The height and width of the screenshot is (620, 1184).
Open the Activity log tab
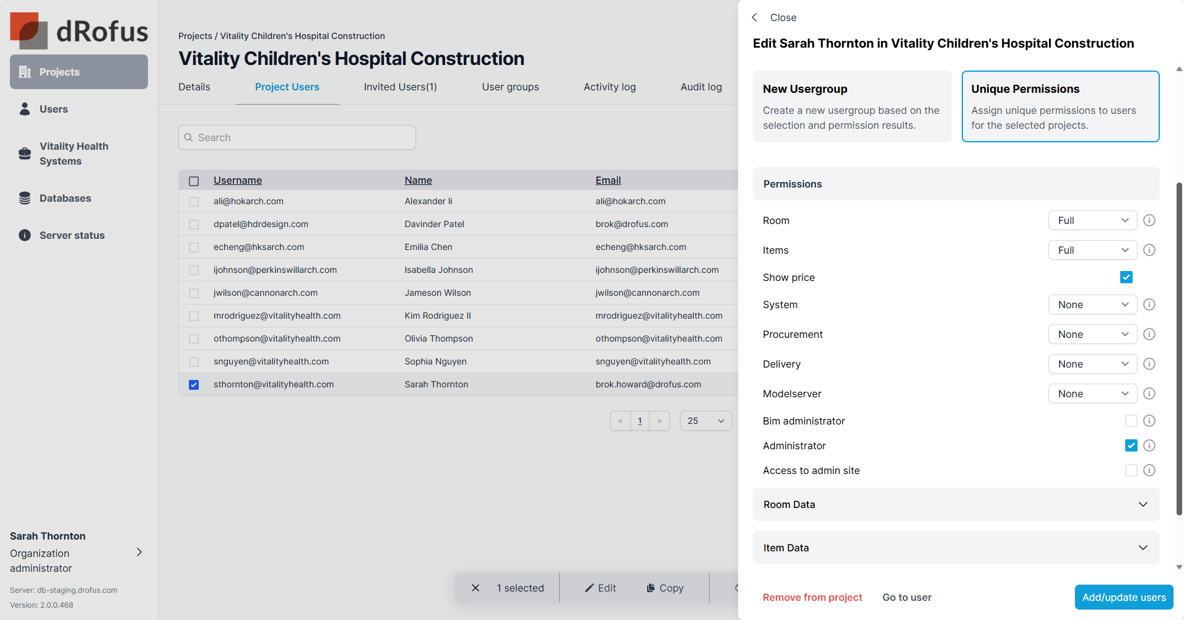tap(609, 87)
